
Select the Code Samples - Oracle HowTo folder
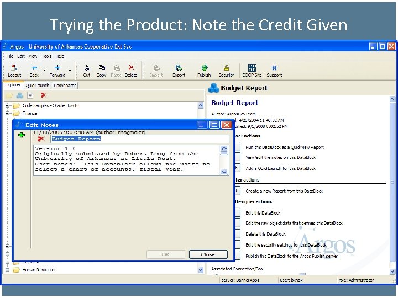click(50, 105)
